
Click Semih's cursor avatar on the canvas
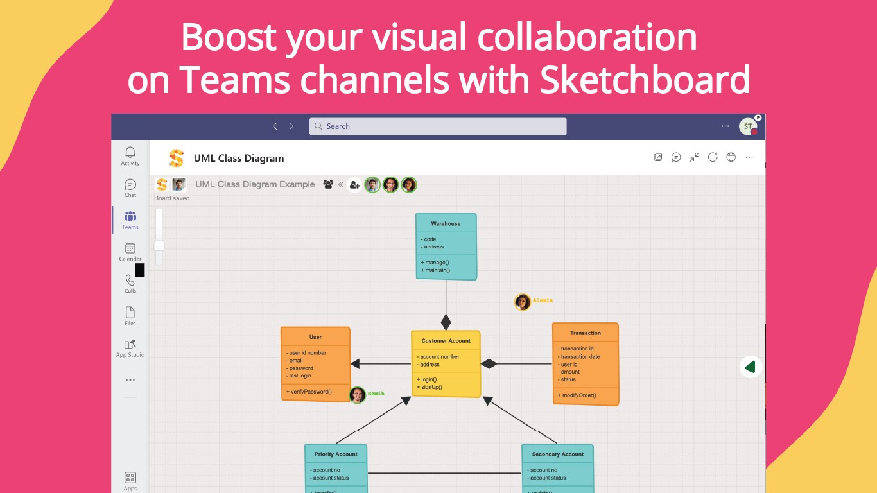(x=358, y=395)
